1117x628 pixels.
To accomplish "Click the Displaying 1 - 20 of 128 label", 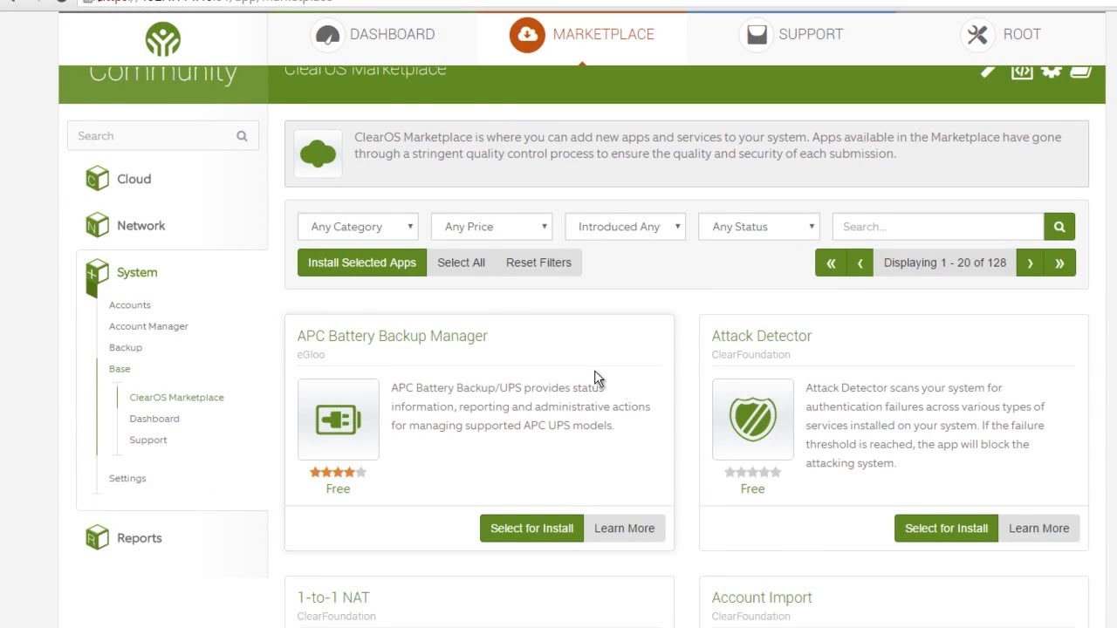I will tap(945, 263).
